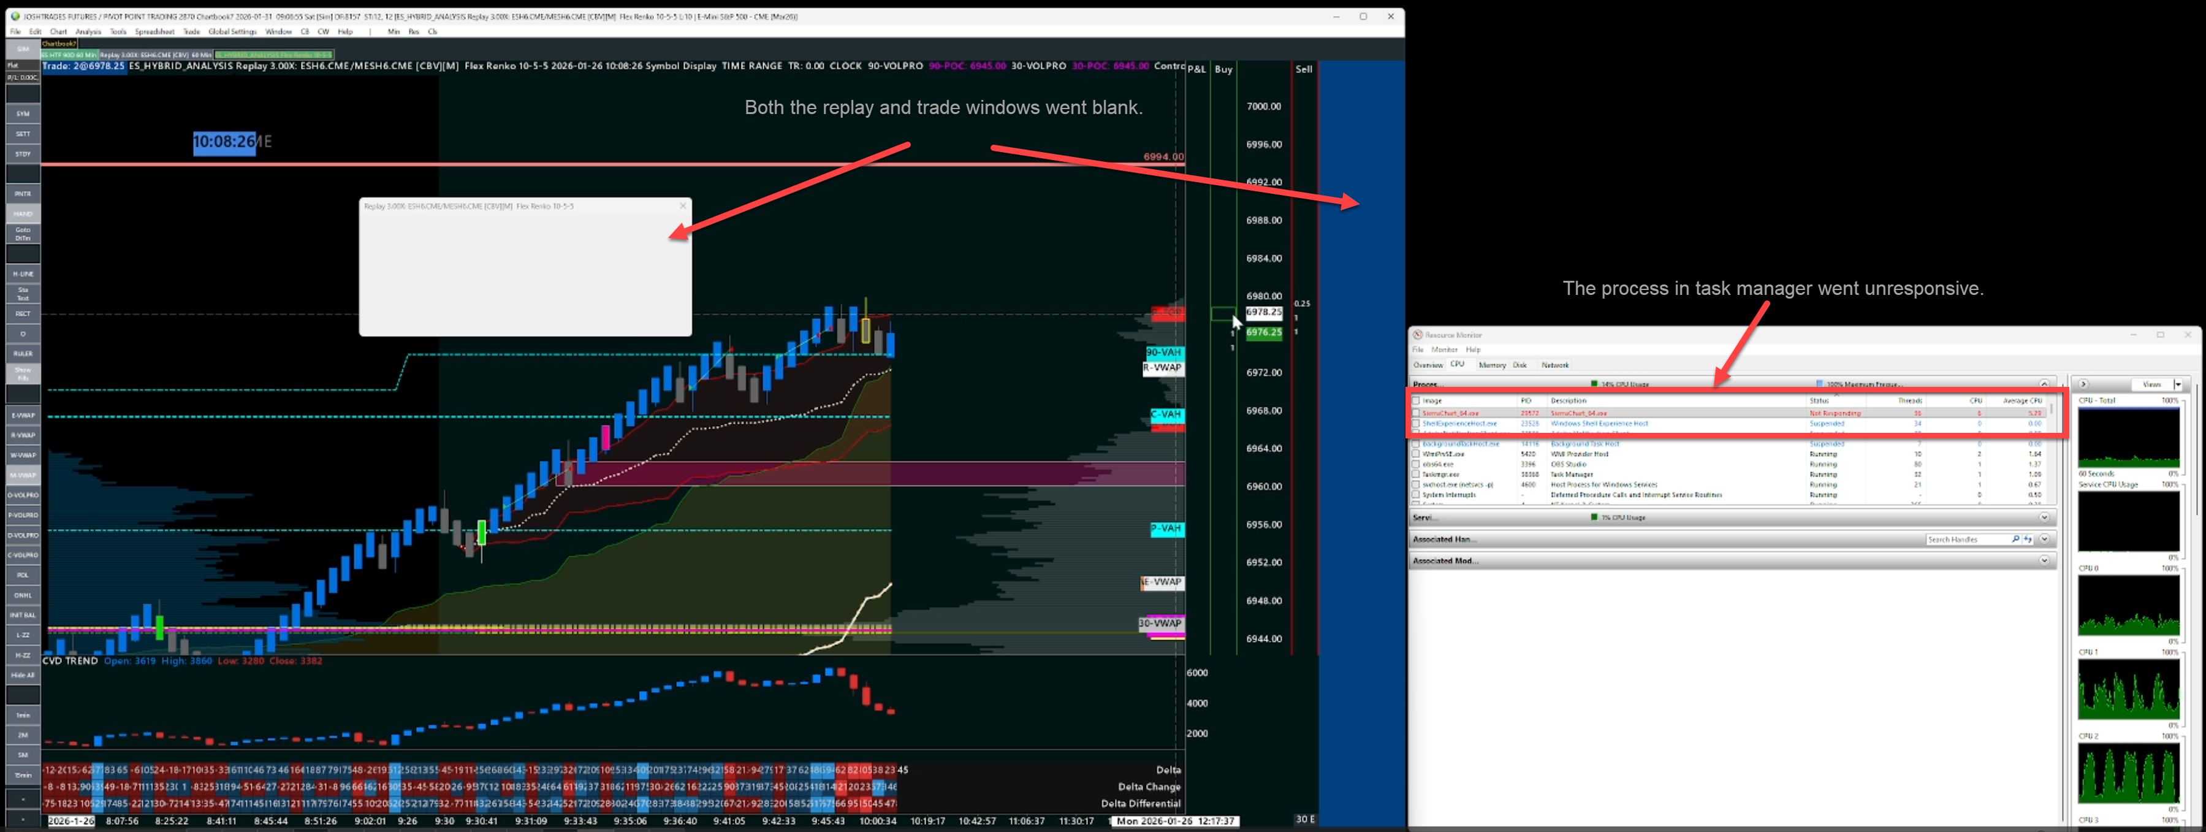Image resolution: width=2206 pixels, height=832 pixels.
Task: Click the refresh icon beside Search Handles
Action: pyautogui.click(x=2028, y=540)
